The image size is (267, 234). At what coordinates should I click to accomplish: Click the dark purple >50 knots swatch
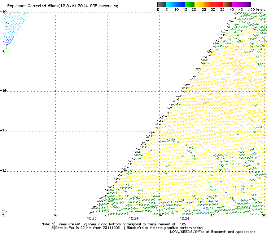[250, 4]
